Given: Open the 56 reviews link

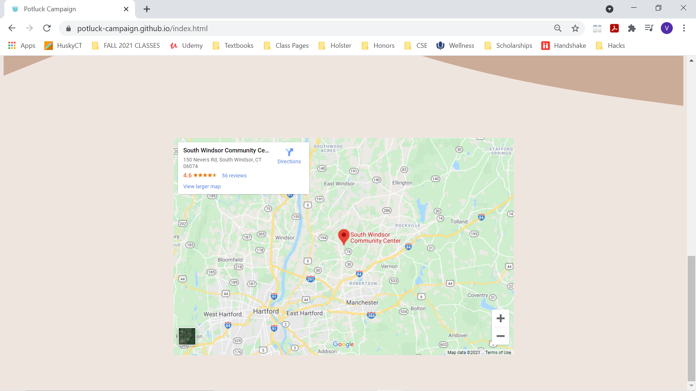Looking at the screenshot, I should tap(234, 176).
